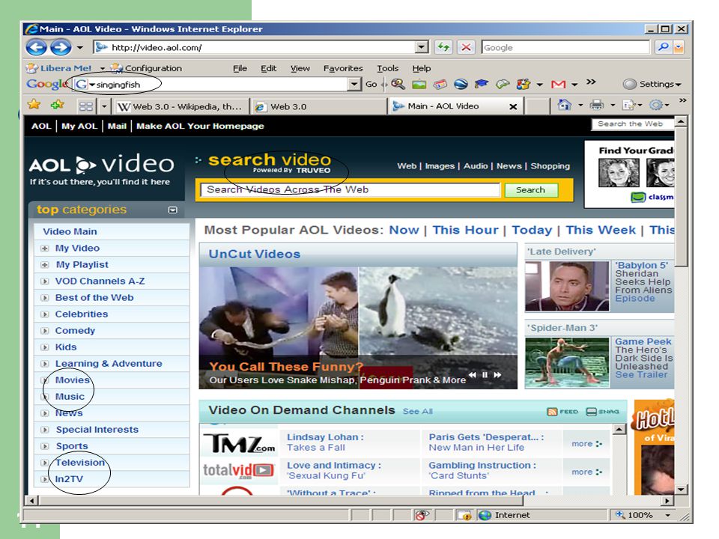Click the rewind control on UnCut Videos
Viewport: 719px width, 539px height.
(x=473, y=375)
